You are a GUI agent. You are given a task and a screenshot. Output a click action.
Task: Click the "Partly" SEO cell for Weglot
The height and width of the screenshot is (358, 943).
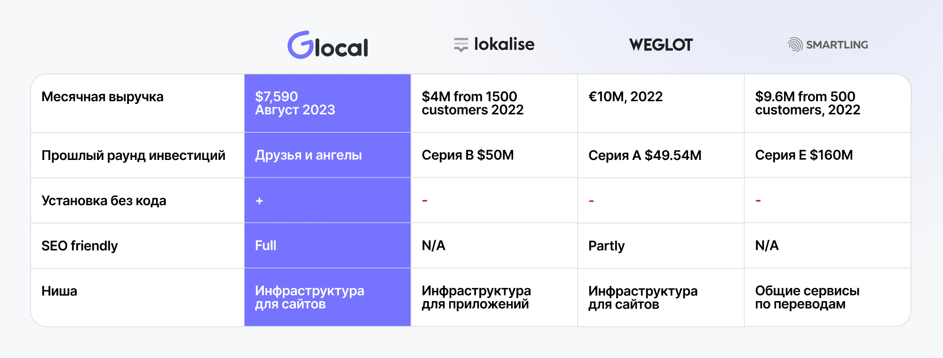(606, 246)
